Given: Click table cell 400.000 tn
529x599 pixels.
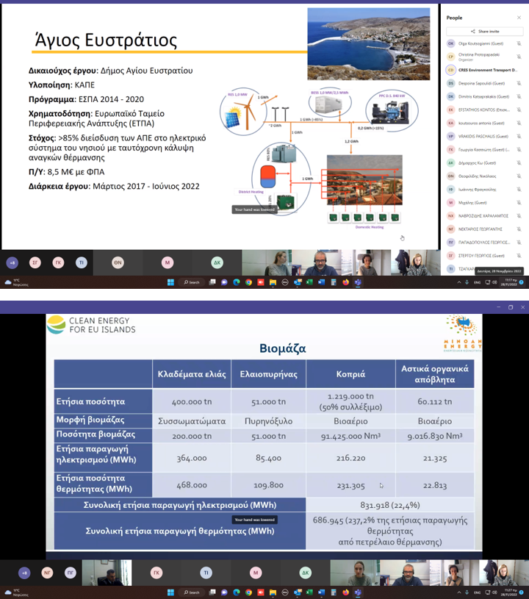Looking at the screenshot, I should [192, 401].
